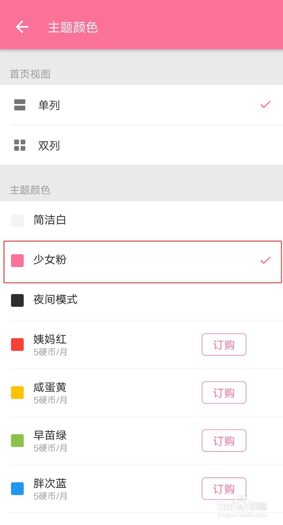This screenshot has width=283, height=525.
Task: Switch to 夜间模式 theme
Action: [55, 300]
